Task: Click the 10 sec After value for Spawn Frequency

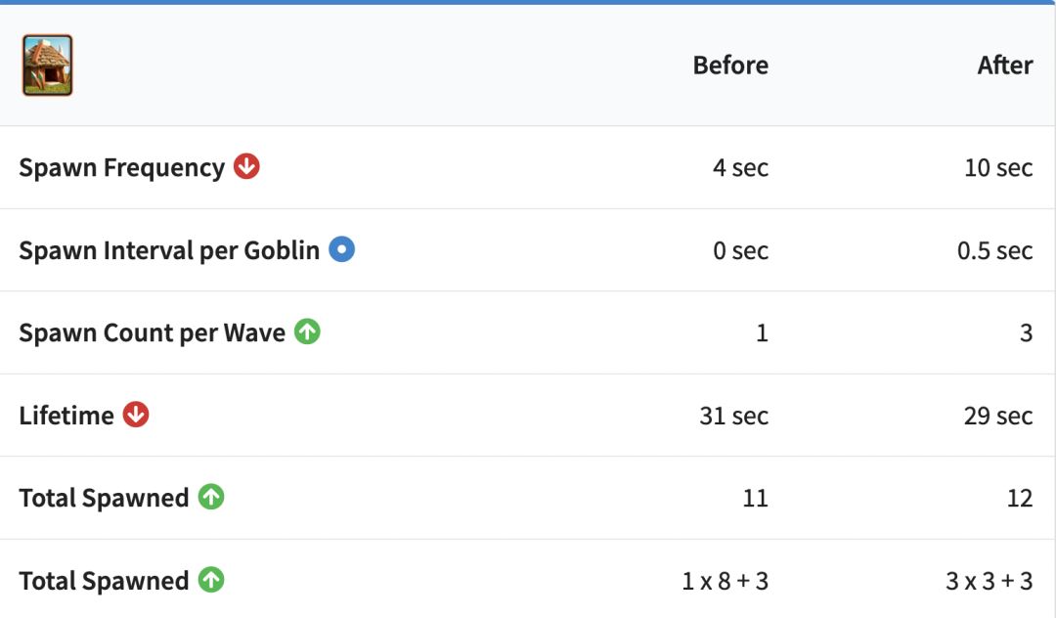Action: [x=997, y=168]
